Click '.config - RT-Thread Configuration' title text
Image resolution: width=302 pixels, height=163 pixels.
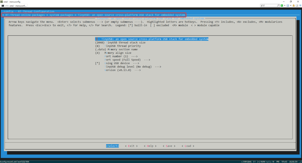coord(28,11)
